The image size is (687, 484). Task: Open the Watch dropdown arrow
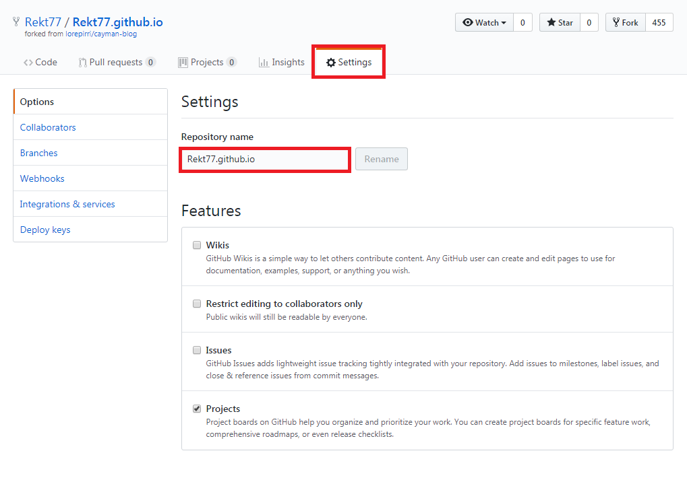(x=504, y=23)
